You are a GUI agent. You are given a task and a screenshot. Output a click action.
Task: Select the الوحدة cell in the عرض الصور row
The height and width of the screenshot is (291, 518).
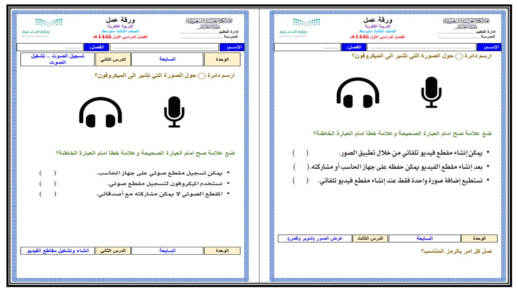tap(480, 238)
